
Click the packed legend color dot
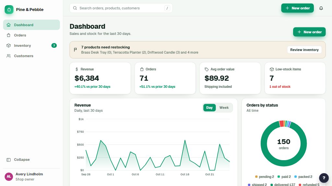point(296,177)
